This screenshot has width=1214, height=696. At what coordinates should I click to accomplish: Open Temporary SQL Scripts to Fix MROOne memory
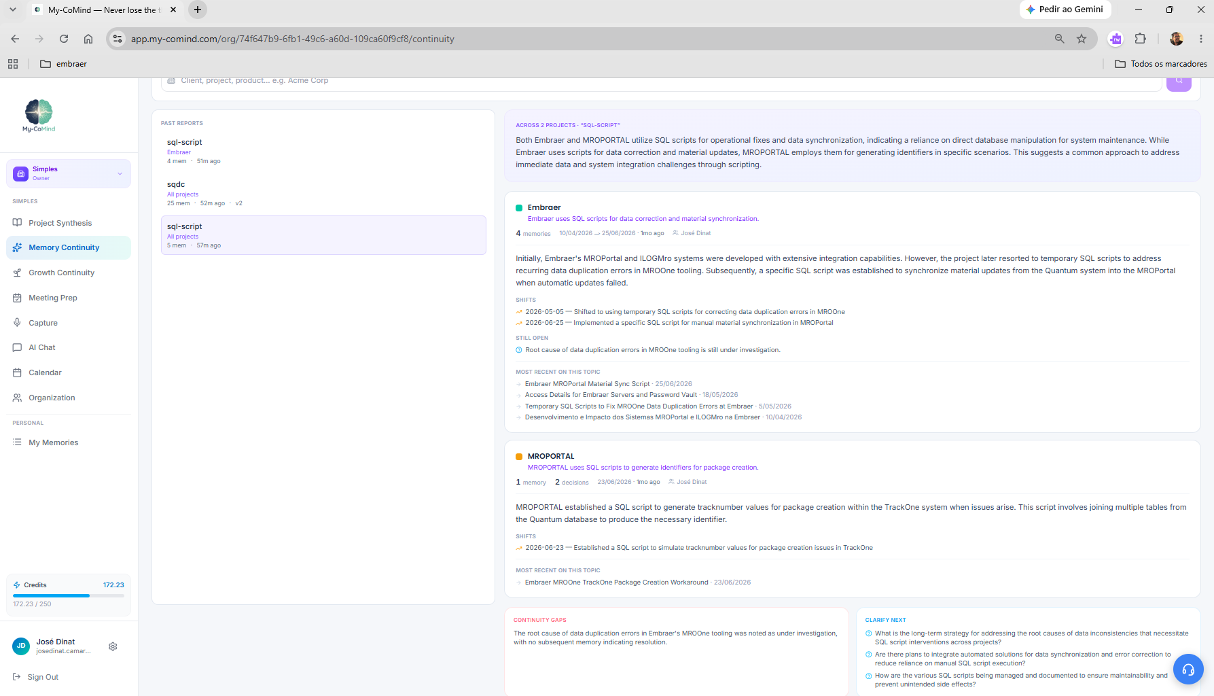coord(639,406)
